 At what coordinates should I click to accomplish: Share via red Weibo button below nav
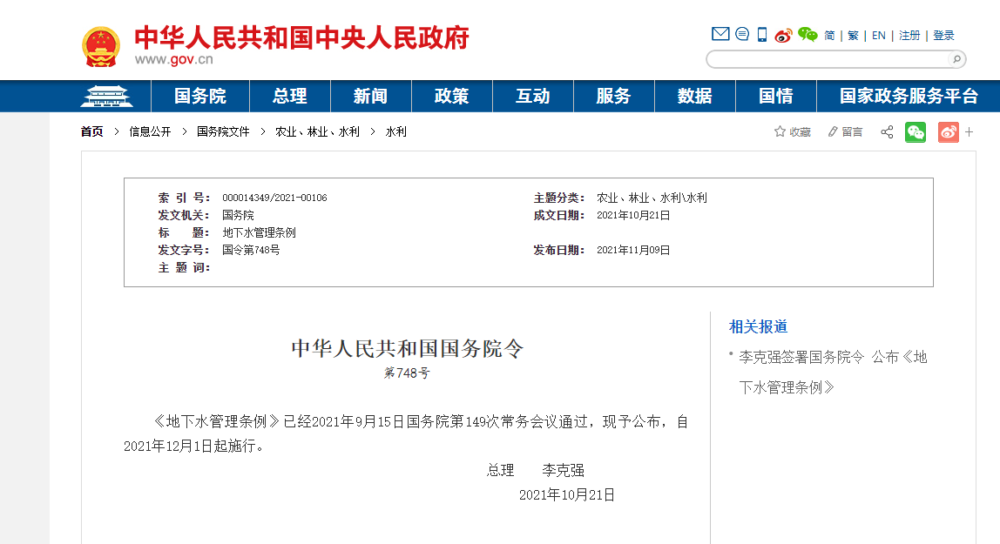point(948,132)
